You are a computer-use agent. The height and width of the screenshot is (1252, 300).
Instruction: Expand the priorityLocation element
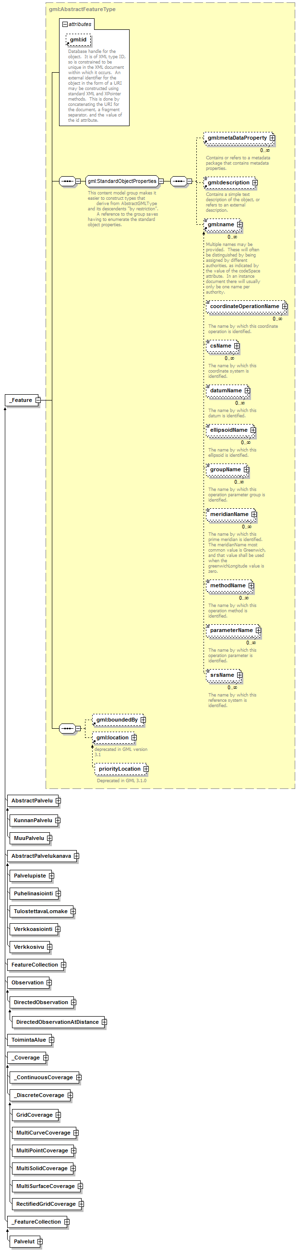146,769
